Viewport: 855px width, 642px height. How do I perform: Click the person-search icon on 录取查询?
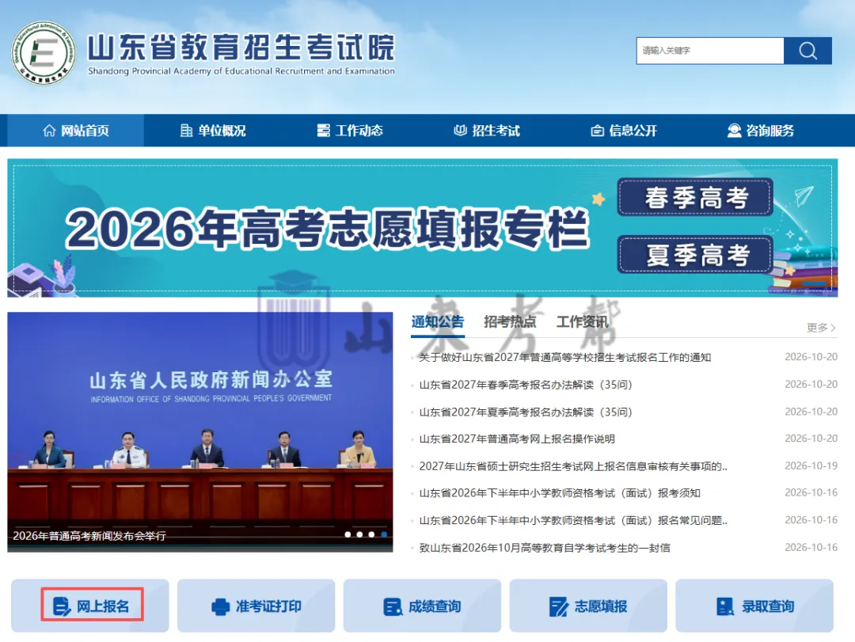coord(725,606)
